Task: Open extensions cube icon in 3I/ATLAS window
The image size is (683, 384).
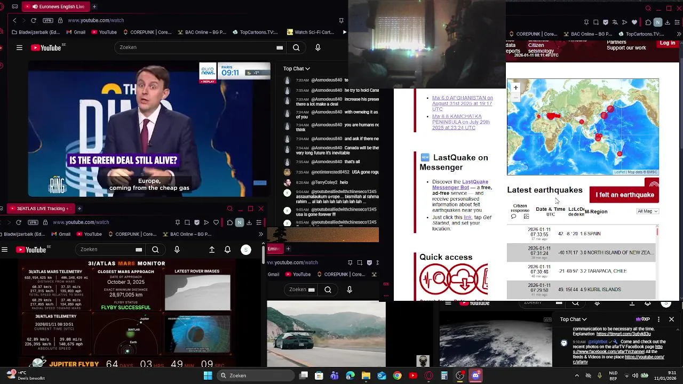Action: (x=229, y=222)
